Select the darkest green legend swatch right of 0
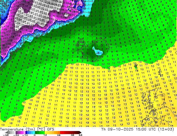This screenshot has width=177, height=136. pyautogui.click(x=36, y=132)
